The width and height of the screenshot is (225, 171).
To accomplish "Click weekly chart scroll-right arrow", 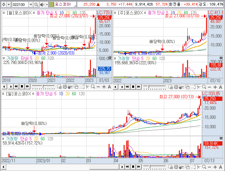I will [x=122, y=87].
